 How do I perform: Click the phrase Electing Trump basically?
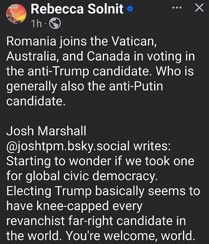tap(75, 191)
